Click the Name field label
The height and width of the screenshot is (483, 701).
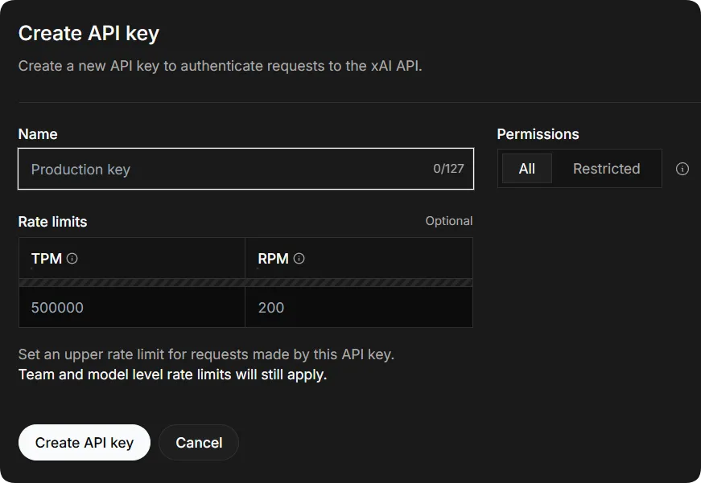(38, 134)
